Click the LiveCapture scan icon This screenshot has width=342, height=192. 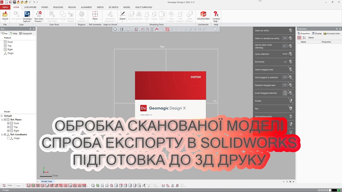coord(17,14)
